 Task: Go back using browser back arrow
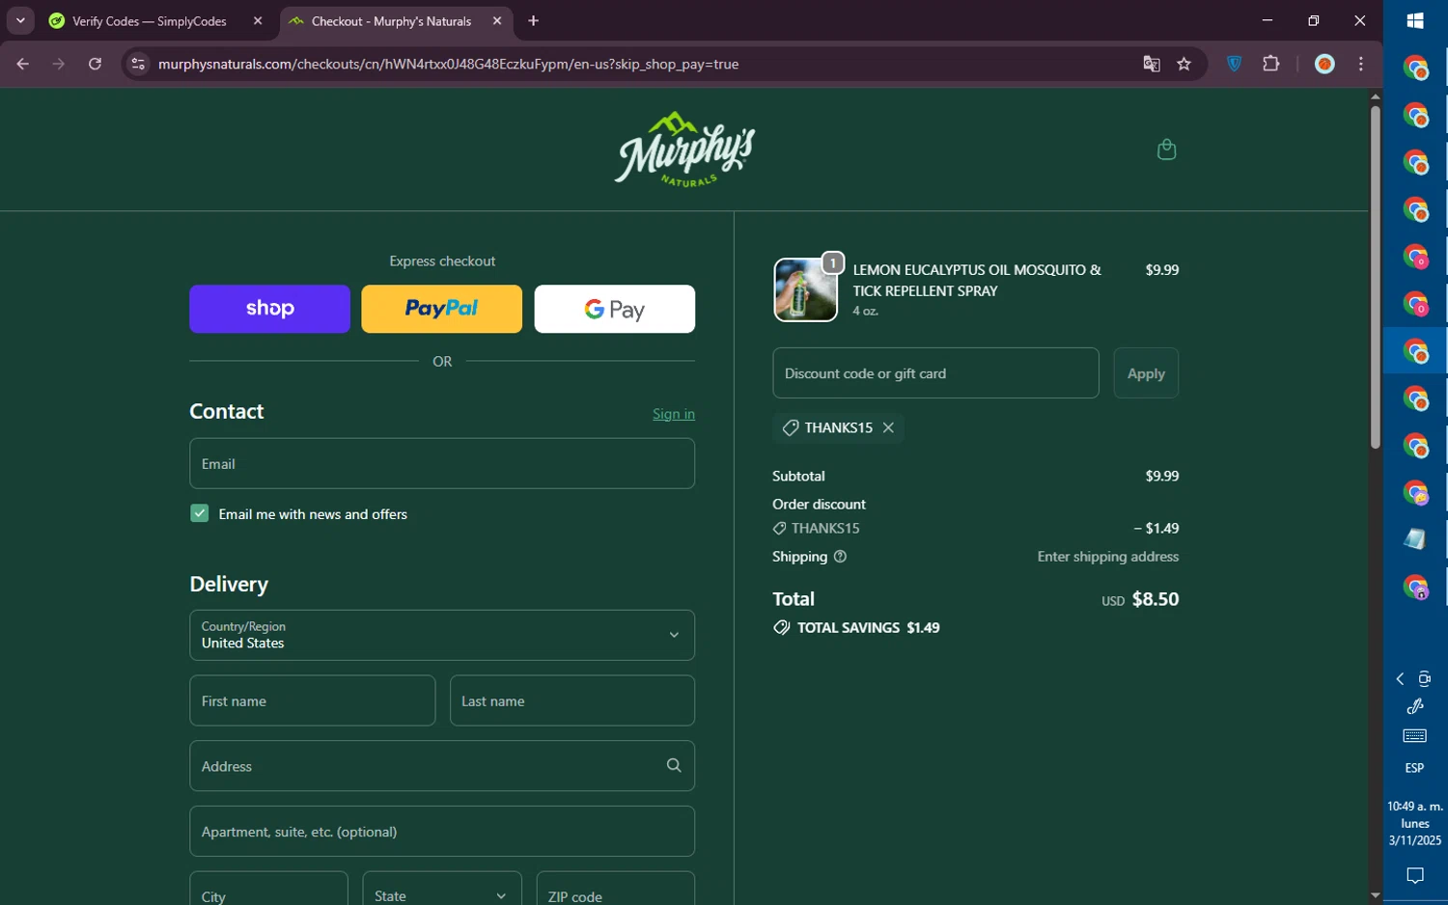point(22,64)
